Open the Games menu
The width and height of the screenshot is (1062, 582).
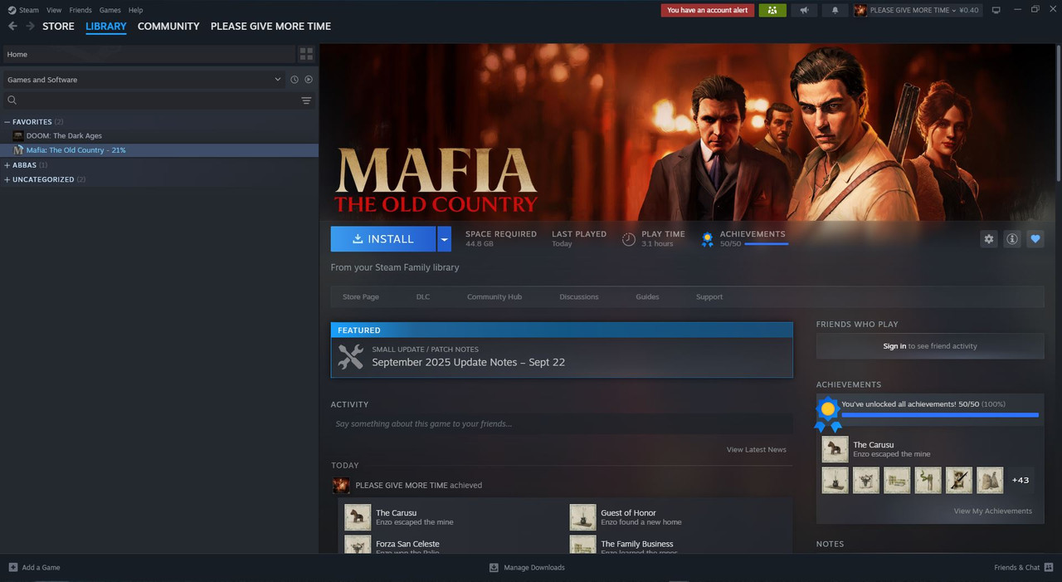point(110,10)
